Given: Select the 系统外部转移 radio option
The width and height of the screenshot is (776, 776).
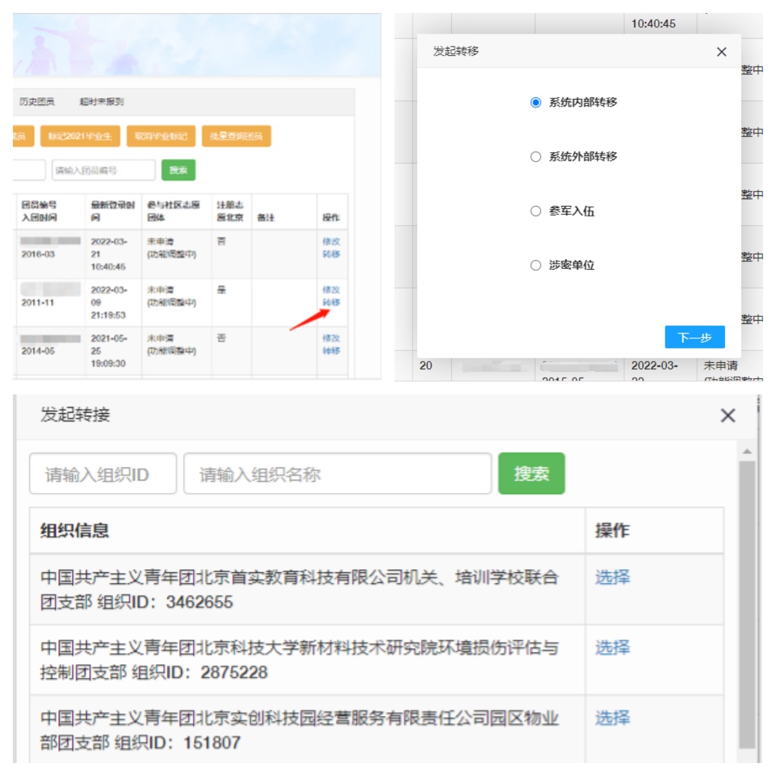Looking at the screenshot, I should pyautogui.click(x=535, y=156).
